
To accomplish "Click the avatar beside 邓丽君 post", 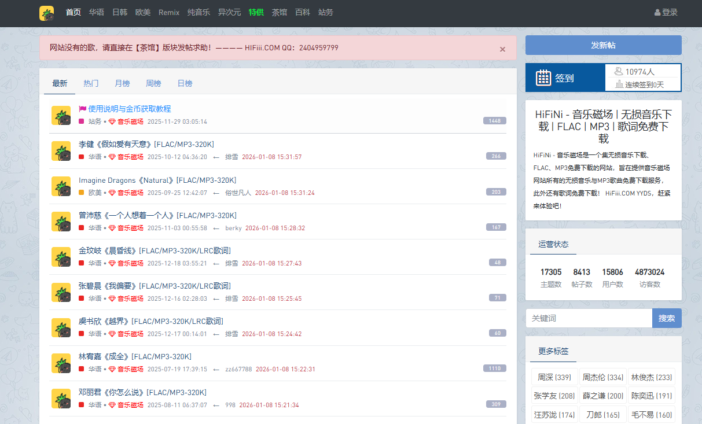I will point(61,398).
